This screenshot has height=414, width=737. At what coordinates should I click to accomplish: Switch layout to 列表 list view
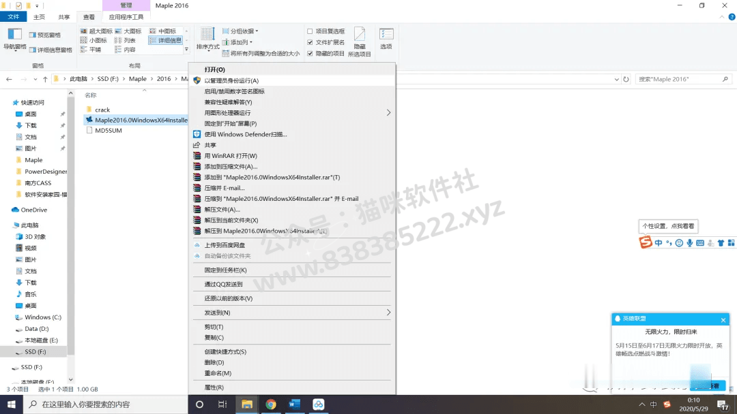[x=125, y=40]
